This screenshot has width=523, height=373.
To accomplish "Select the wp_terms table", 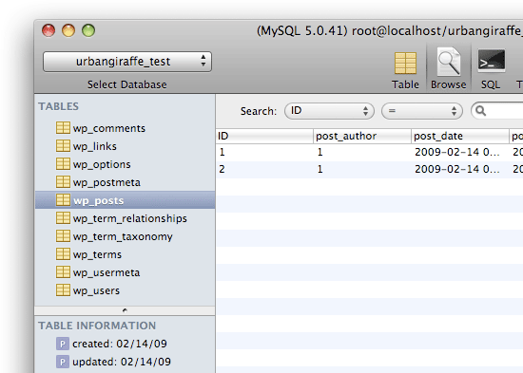I will [126, 254].
